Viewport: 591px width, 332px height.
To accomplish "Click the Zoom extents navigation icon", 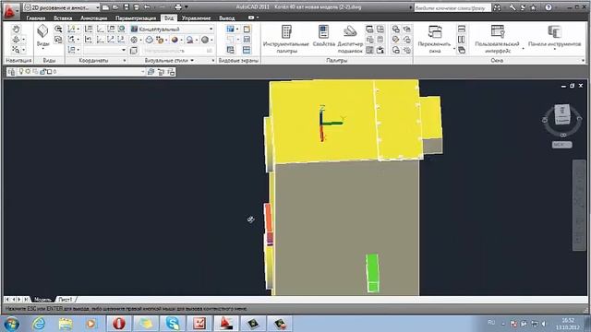I will (16, 49).
